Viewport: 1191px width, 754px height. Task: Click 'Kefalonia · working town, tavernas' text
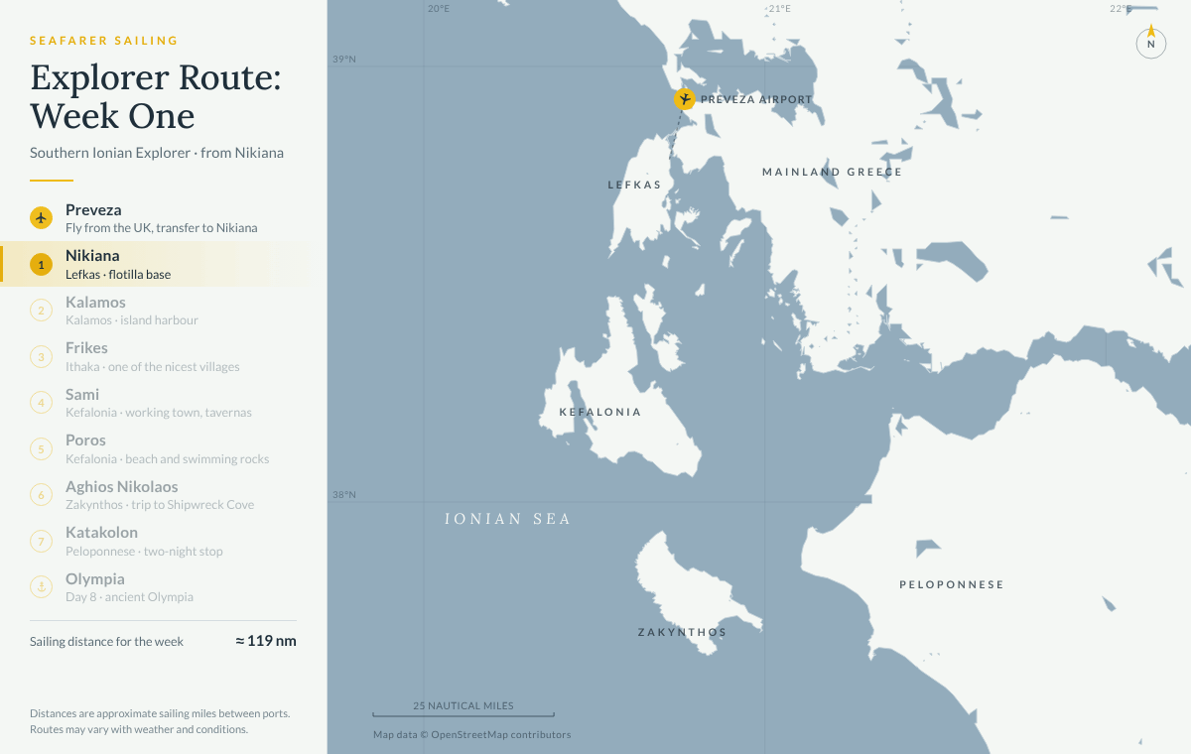click(x=159, y=413)
